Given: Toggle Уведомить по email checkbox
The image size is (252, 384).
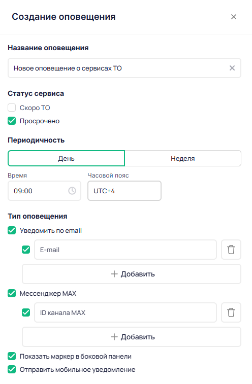Looking at the screenshot, I should 12,230.
